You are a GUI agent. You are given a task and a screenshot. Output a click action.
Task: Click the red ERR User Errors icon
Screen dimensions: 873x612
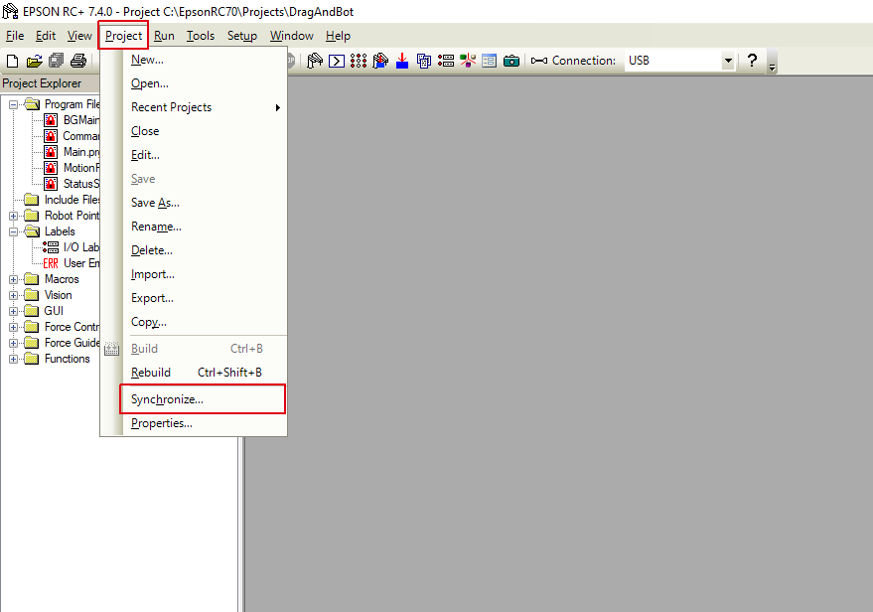(51, 263)
